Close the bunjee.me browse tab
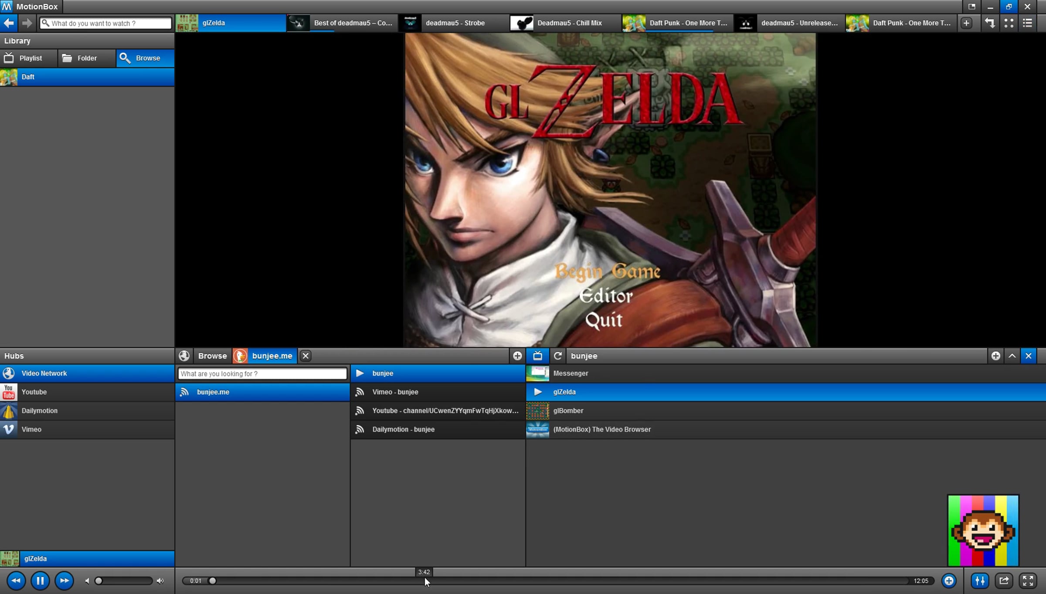The width and height of the screenshot is (1046, 594). (x=306, y=356)
